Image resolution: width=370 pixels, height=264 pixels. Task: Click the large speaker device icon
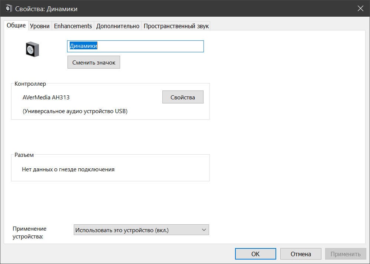[x=32, y=49]
